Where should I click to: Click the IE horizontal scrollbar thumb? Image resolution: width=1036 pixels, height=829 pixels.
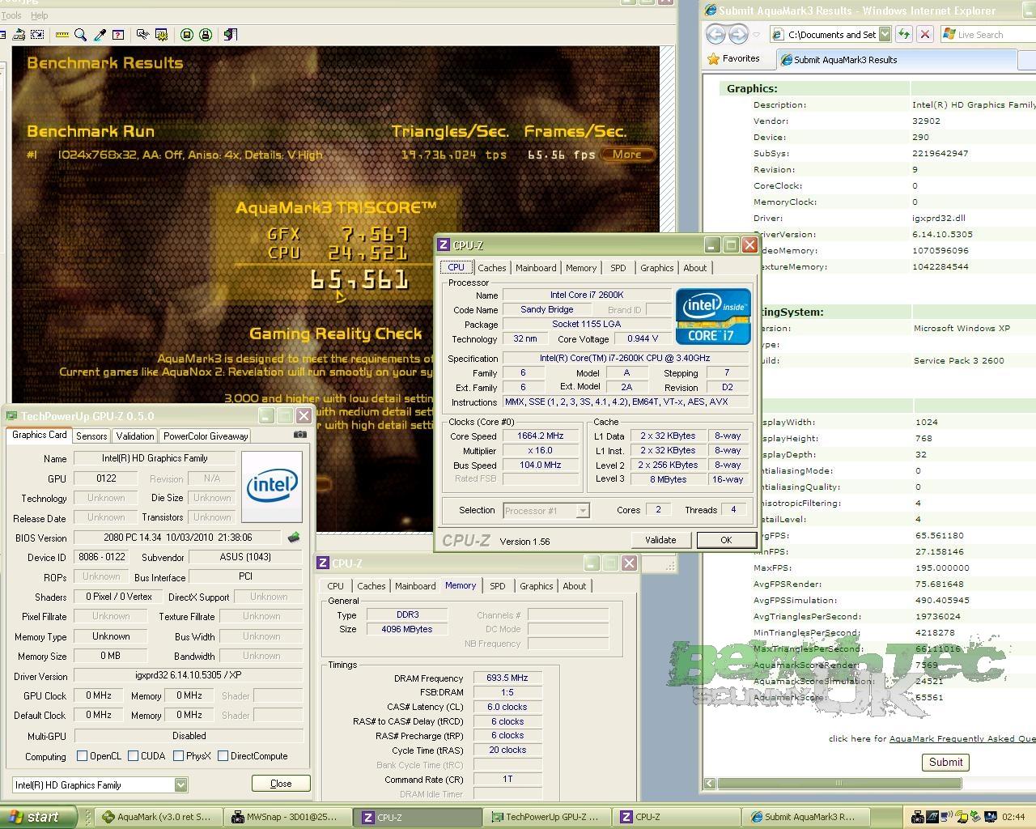click(839, 784)
